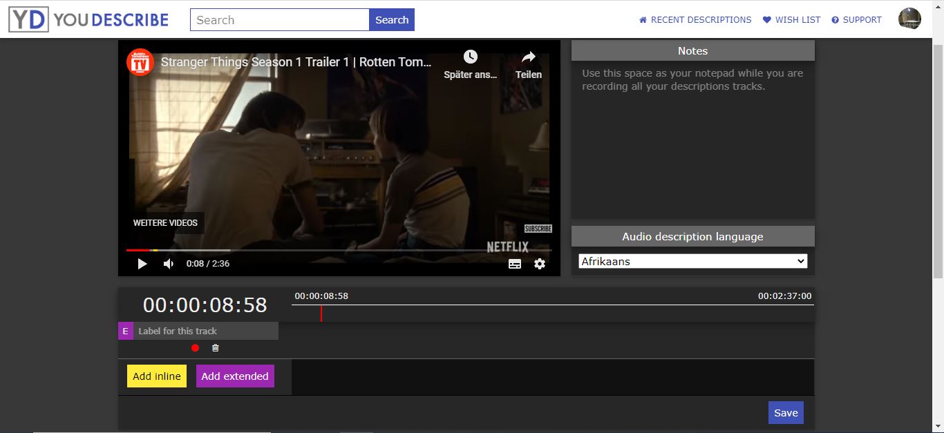Open Recent Descriptions page

[695, 20]
